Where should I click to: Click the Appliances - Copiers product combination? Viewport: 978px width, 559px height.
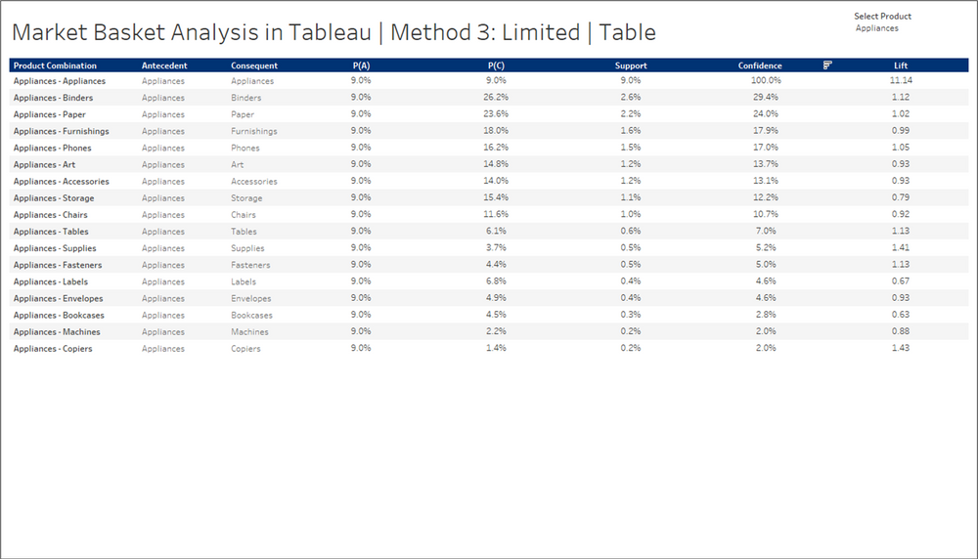pos(53,349)
